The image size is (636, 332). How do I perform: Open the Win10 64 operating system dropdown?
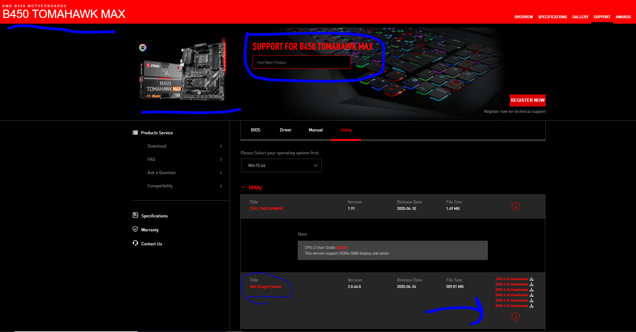(x=281, y=165)
